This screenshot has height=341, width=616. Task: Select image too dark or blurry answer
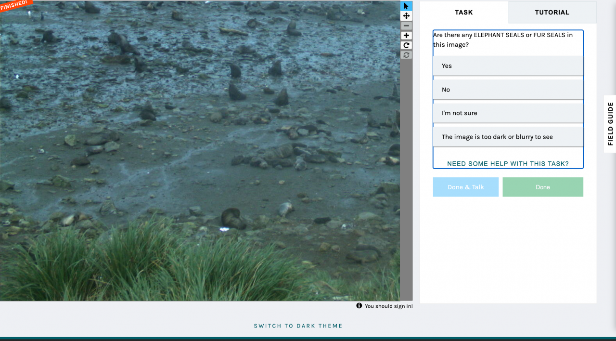click(508, 137)
